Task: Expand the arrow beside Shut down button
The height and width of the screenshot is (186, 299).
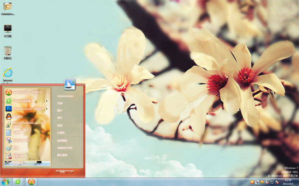Action: pos(72,172)
